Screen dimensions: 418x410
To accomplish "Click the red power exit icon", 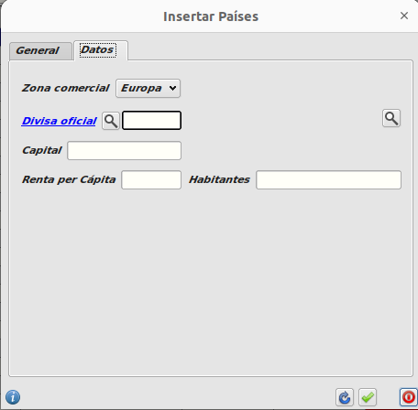I will pyautogui.click(x=409, y=397).
